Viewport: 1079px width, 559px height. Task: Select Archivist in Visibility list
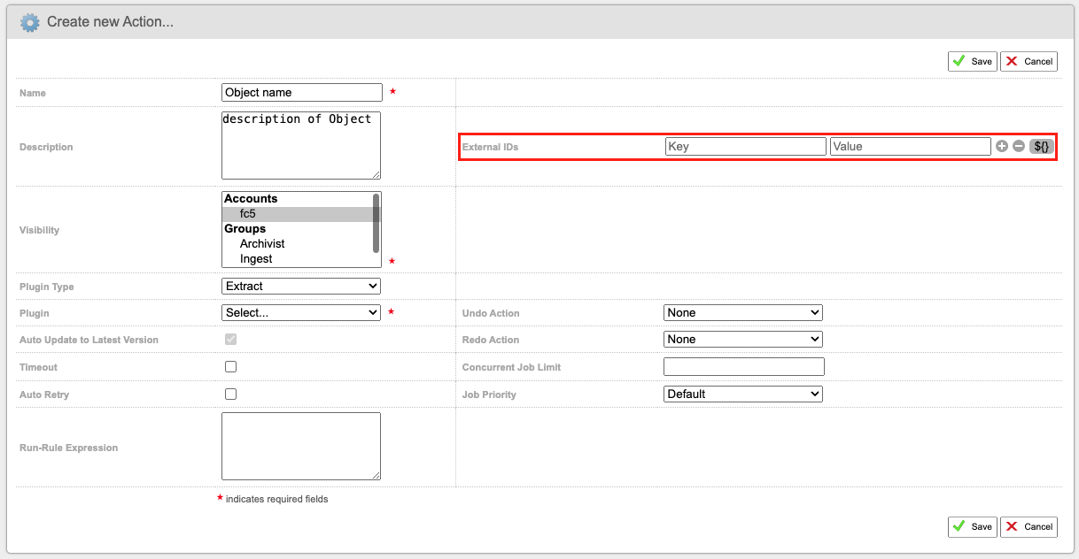pos(262,243)
